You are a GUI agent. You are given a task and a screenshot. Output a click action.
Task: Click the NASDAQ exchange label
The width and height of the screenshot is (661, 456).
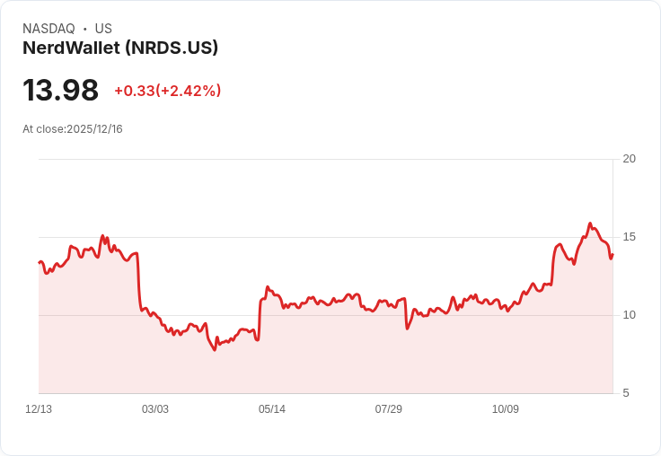tap(48, 28)
